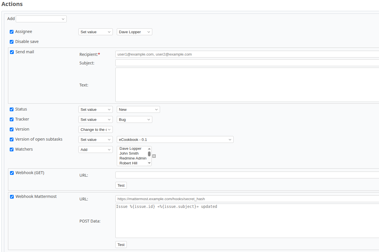Select Robert Hill in Watchers list
This screenshot has width=379, height=252.
[x=129, y=163]
